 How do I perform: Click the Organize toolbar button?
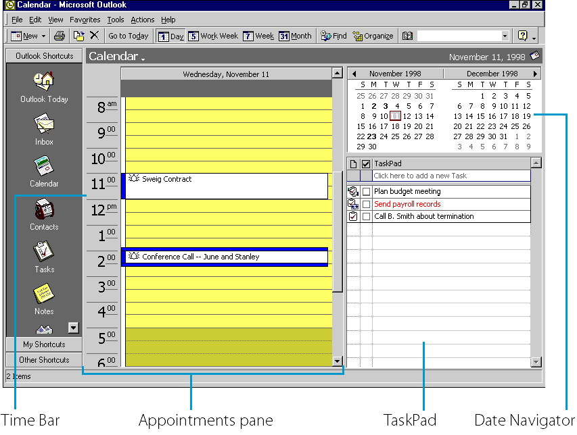[373, 36]
